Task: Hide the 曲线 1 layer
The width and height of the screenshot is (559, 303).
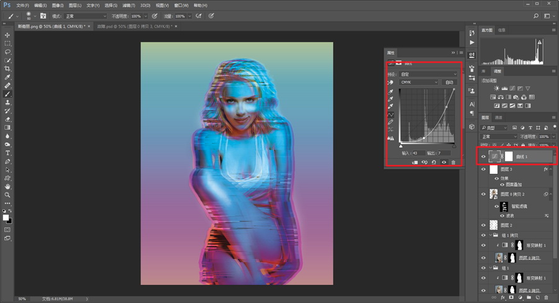Action: (483, 156)
